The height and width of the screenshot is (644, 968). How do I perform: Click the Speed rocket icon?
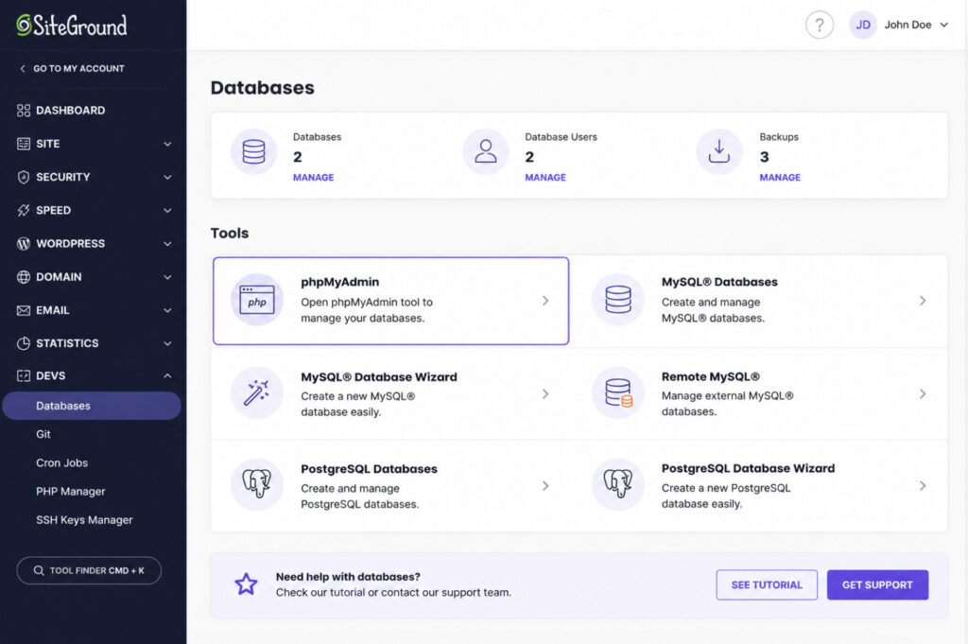click(24, 211)
